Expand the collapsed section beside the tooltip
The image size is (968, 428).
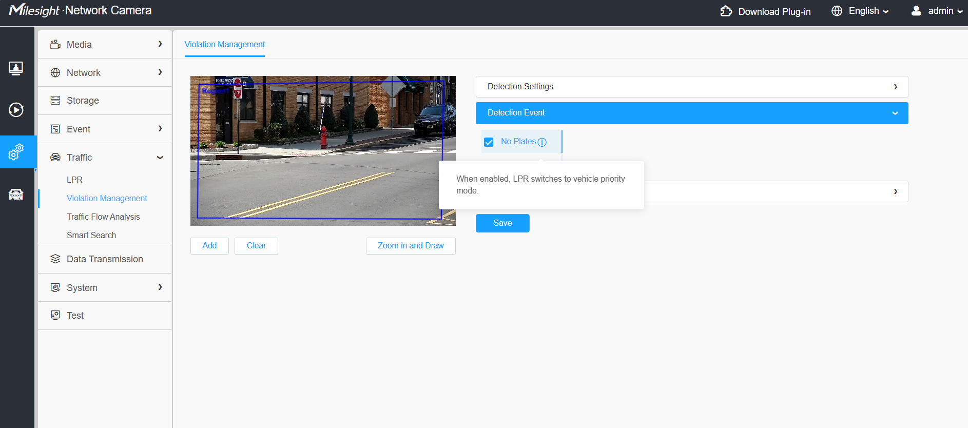[x=896, y=191]
